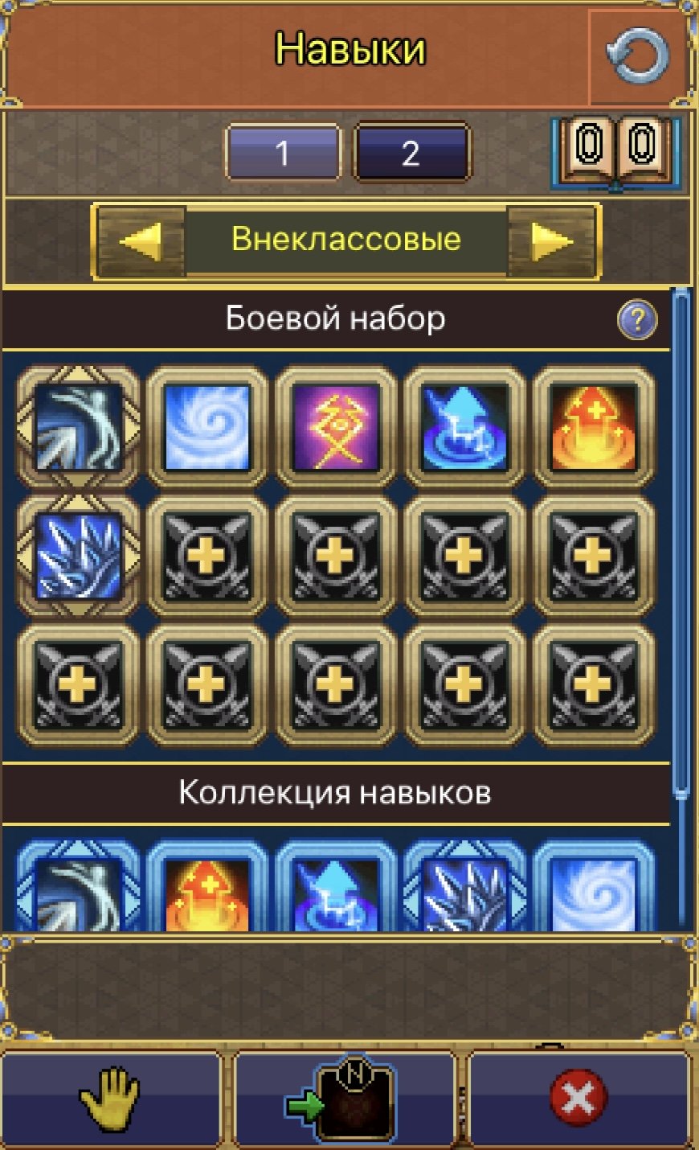Add a skill to the first empty slot
Viewport: 699px width, 1150px height.
pos(207,557)
